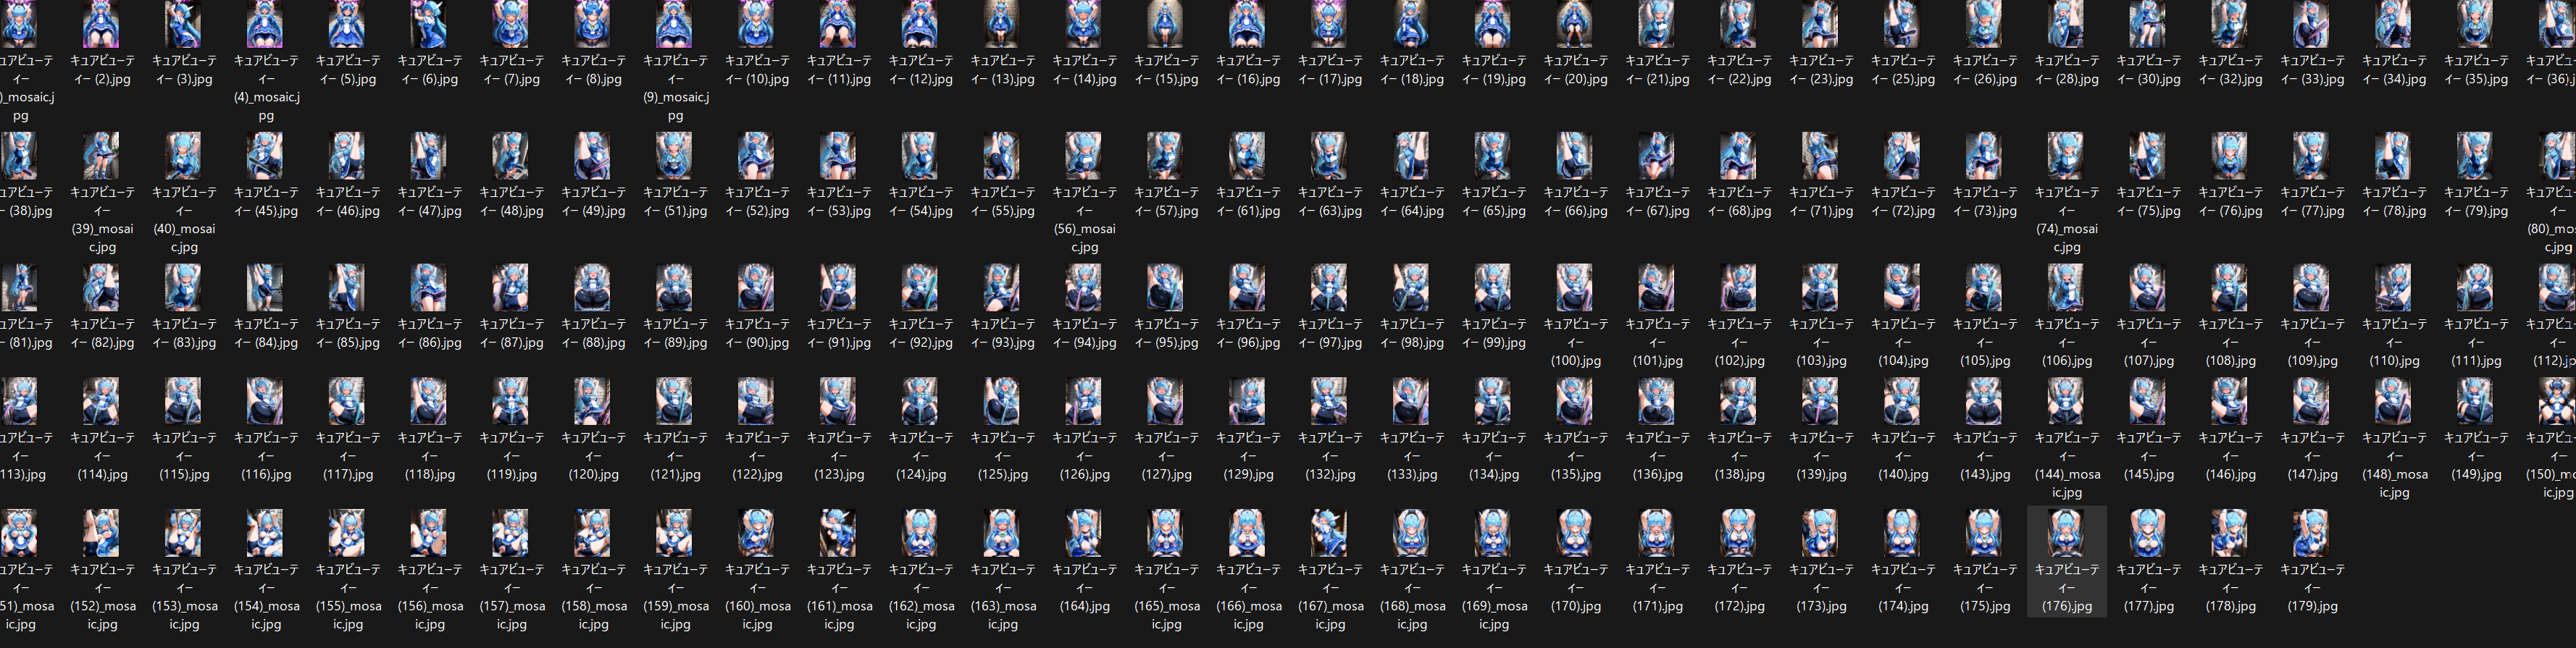Click the highlighted (176).jpg file
The width and height of the screenshot is (2576, 648).
coord(2066,533)
